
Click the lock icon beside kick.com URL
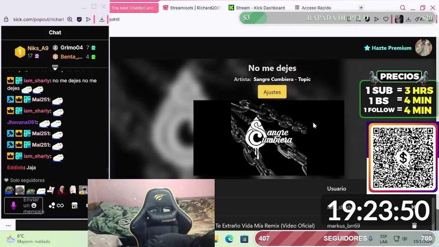click(x=6, y=20)
